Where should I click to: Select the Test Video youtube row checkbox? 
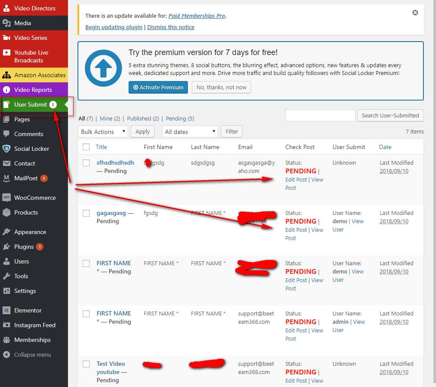[86, 364]
